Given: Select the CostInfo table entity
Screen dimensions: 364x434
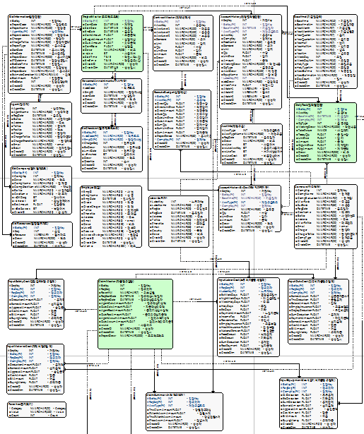Looking at the screenshot, I should (x=252, y=144).
